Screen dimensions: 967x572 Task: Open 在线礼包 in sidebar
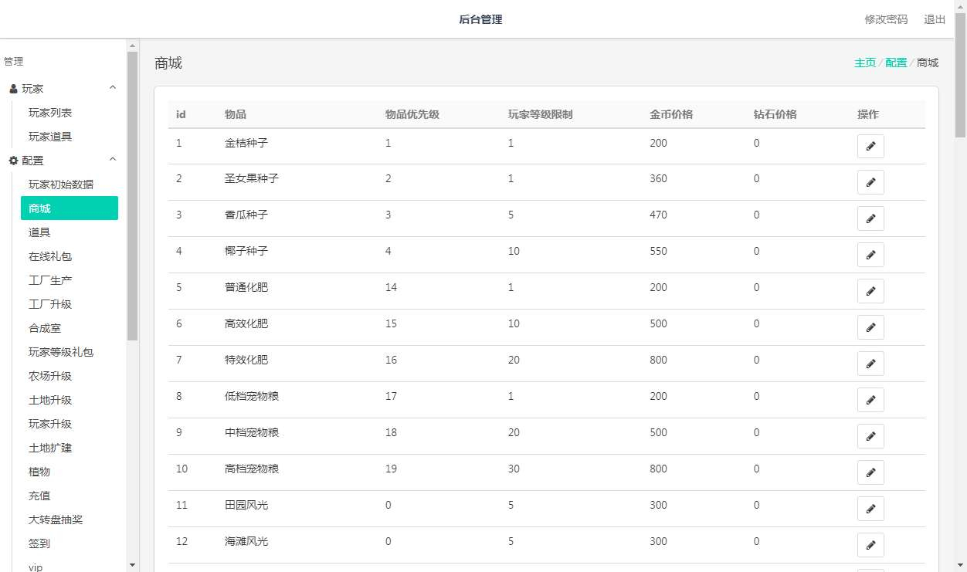pyautogui.click(x=50, y=256)
